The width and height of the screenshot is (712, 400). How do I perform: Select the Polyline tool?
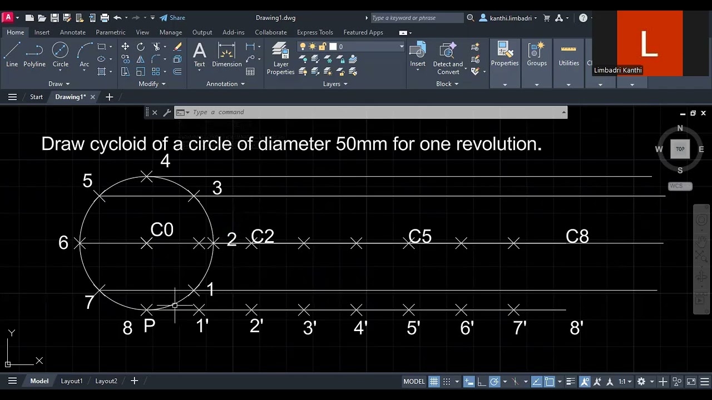pos(34,54)
